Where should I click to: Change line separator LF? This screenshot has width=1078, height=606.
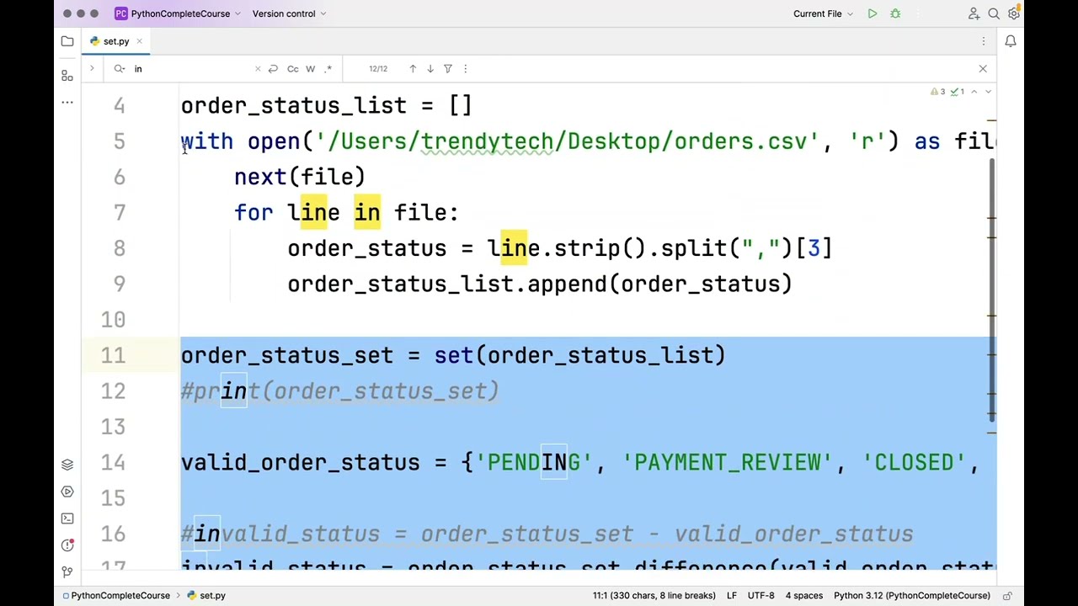(x=732, y=596)
